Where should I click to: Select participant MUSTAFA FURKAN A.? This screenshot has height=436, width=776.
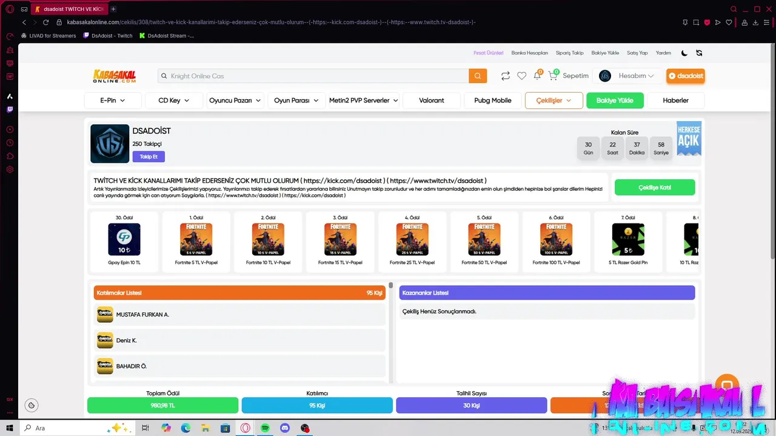click(239, 314)
